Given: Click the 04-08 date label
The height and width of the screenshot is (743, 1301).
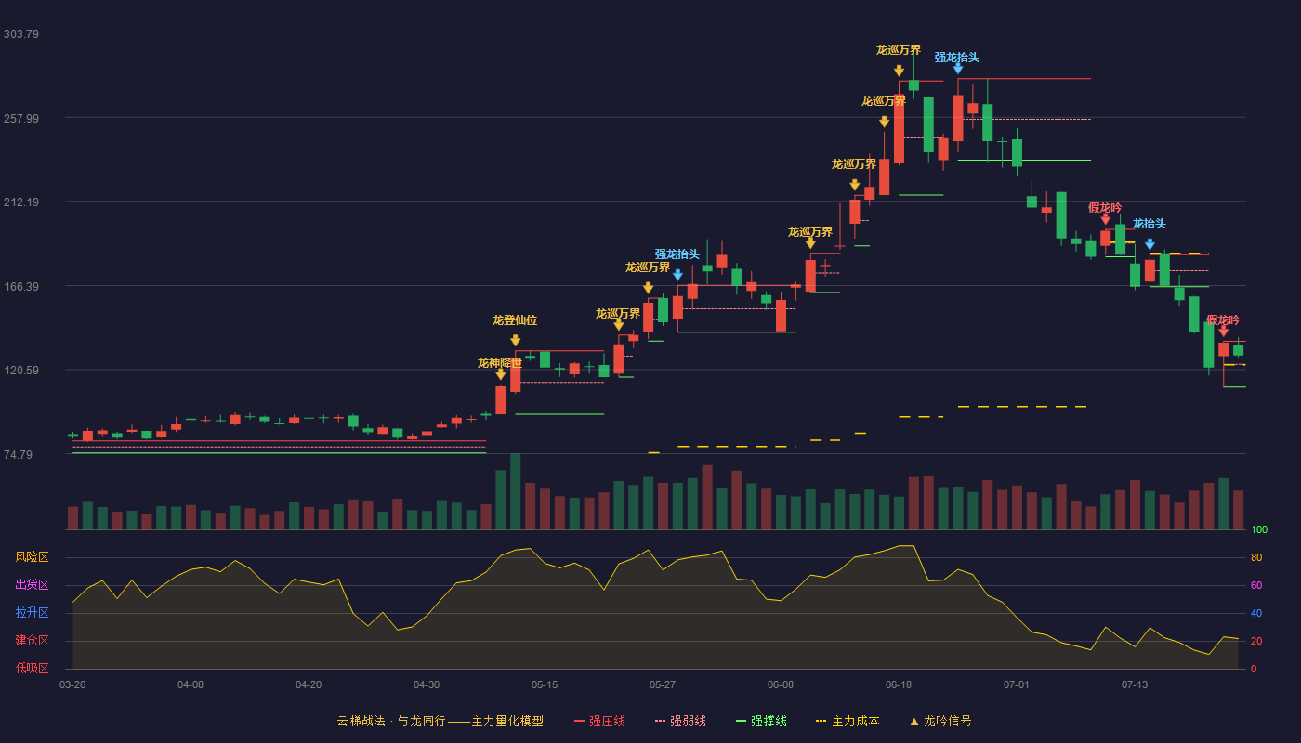Looking at the screenshot, I should (x=191, y=684).
